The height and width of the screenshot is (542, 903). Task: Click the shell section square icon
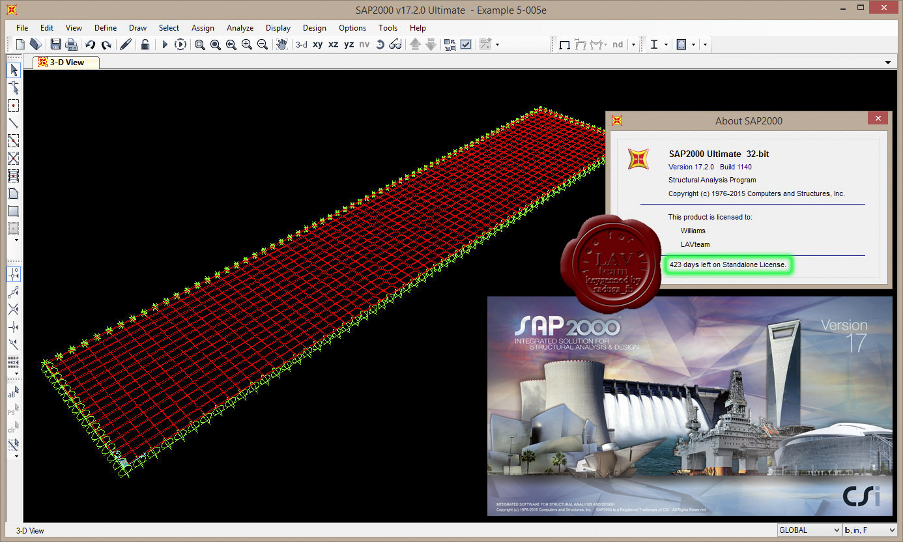click(681, 44)
